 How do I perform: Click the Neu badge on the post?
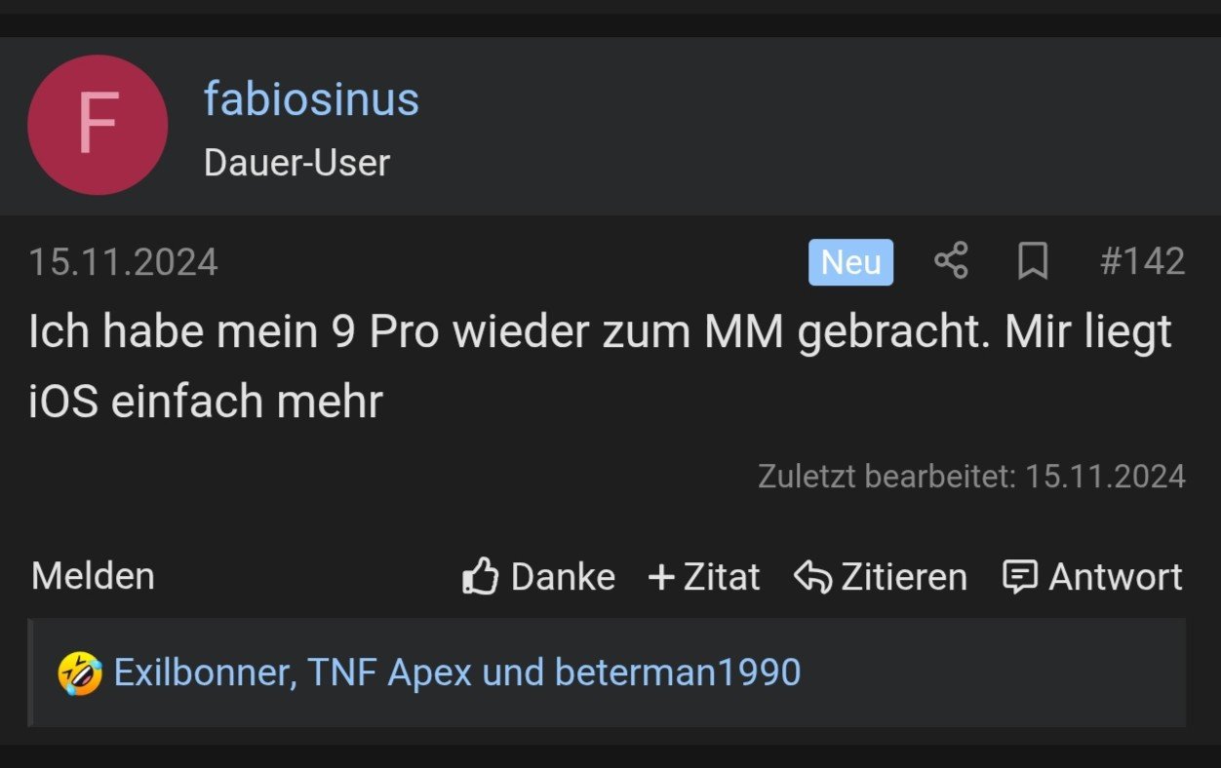[850, 262]
